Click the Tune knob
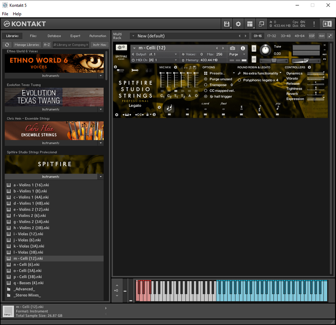The width and height of the screenshot is (336, 325). tap(265, 50)
